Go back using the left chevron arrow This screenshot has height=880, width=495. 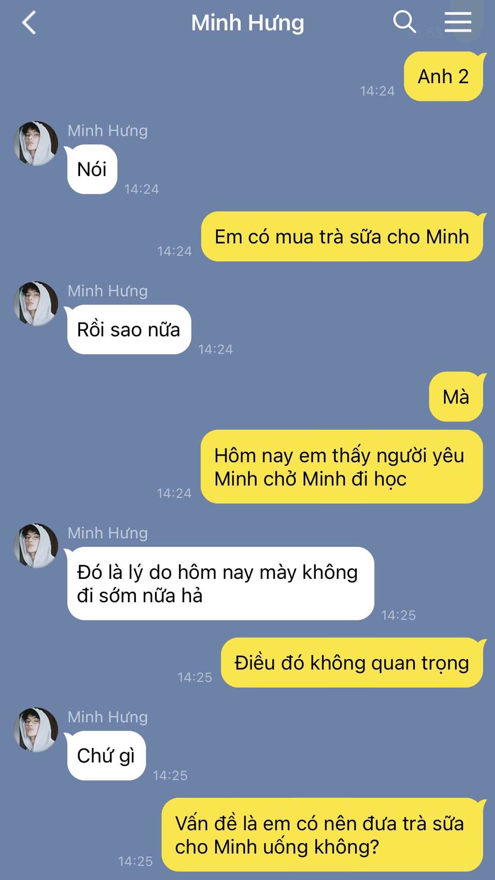[29, 23]
